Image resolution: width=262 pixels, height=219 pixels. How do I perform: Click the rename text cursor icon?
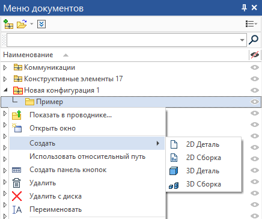(17, 210)
